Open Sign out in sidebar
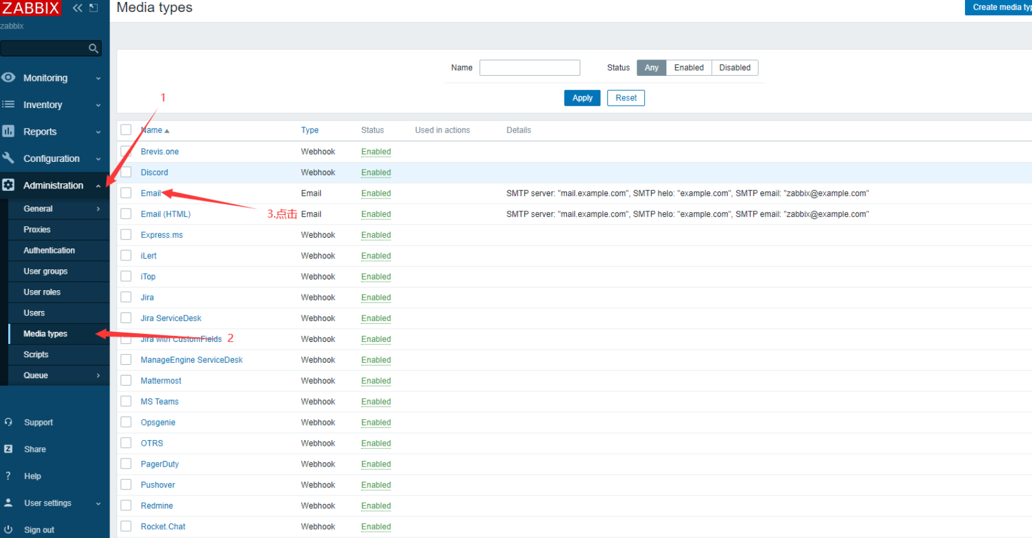Screen dimensions: 1032x538 [x=39, y=530]
